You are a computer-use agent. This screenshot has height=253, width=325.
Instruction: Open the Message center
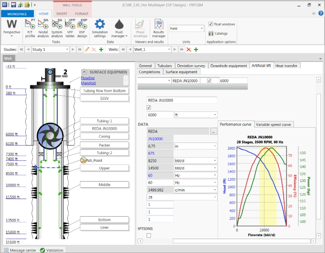pyautogui.click(x=20, y=250)
